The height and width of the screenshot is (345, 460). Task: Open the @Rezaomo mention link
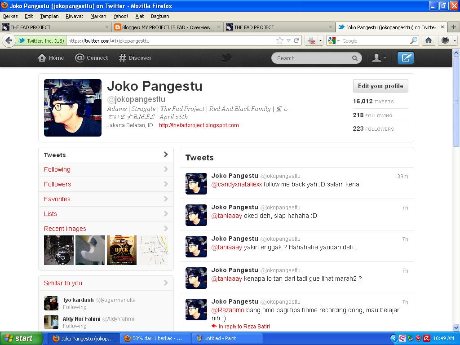click(228, 310)
